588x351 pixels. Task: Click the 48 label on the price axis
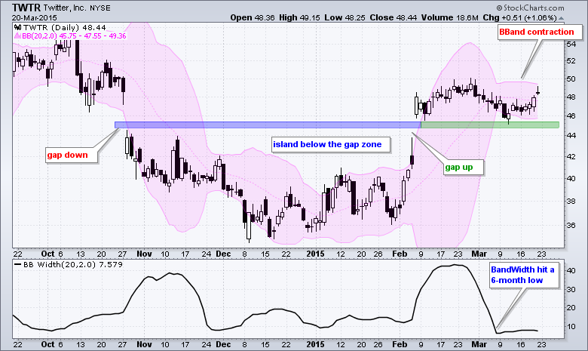571,97
